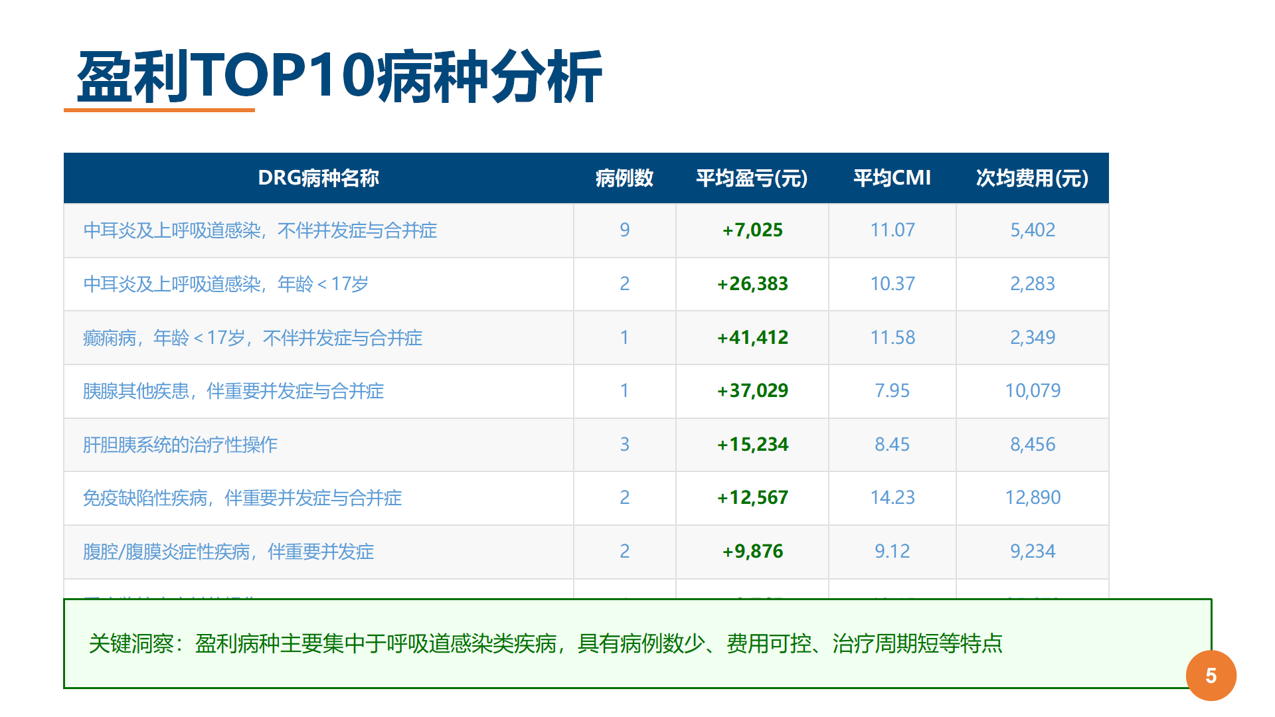Click CMI value 11.58
The height and width of the screenshot is (717, 1275).
[892, 338]
